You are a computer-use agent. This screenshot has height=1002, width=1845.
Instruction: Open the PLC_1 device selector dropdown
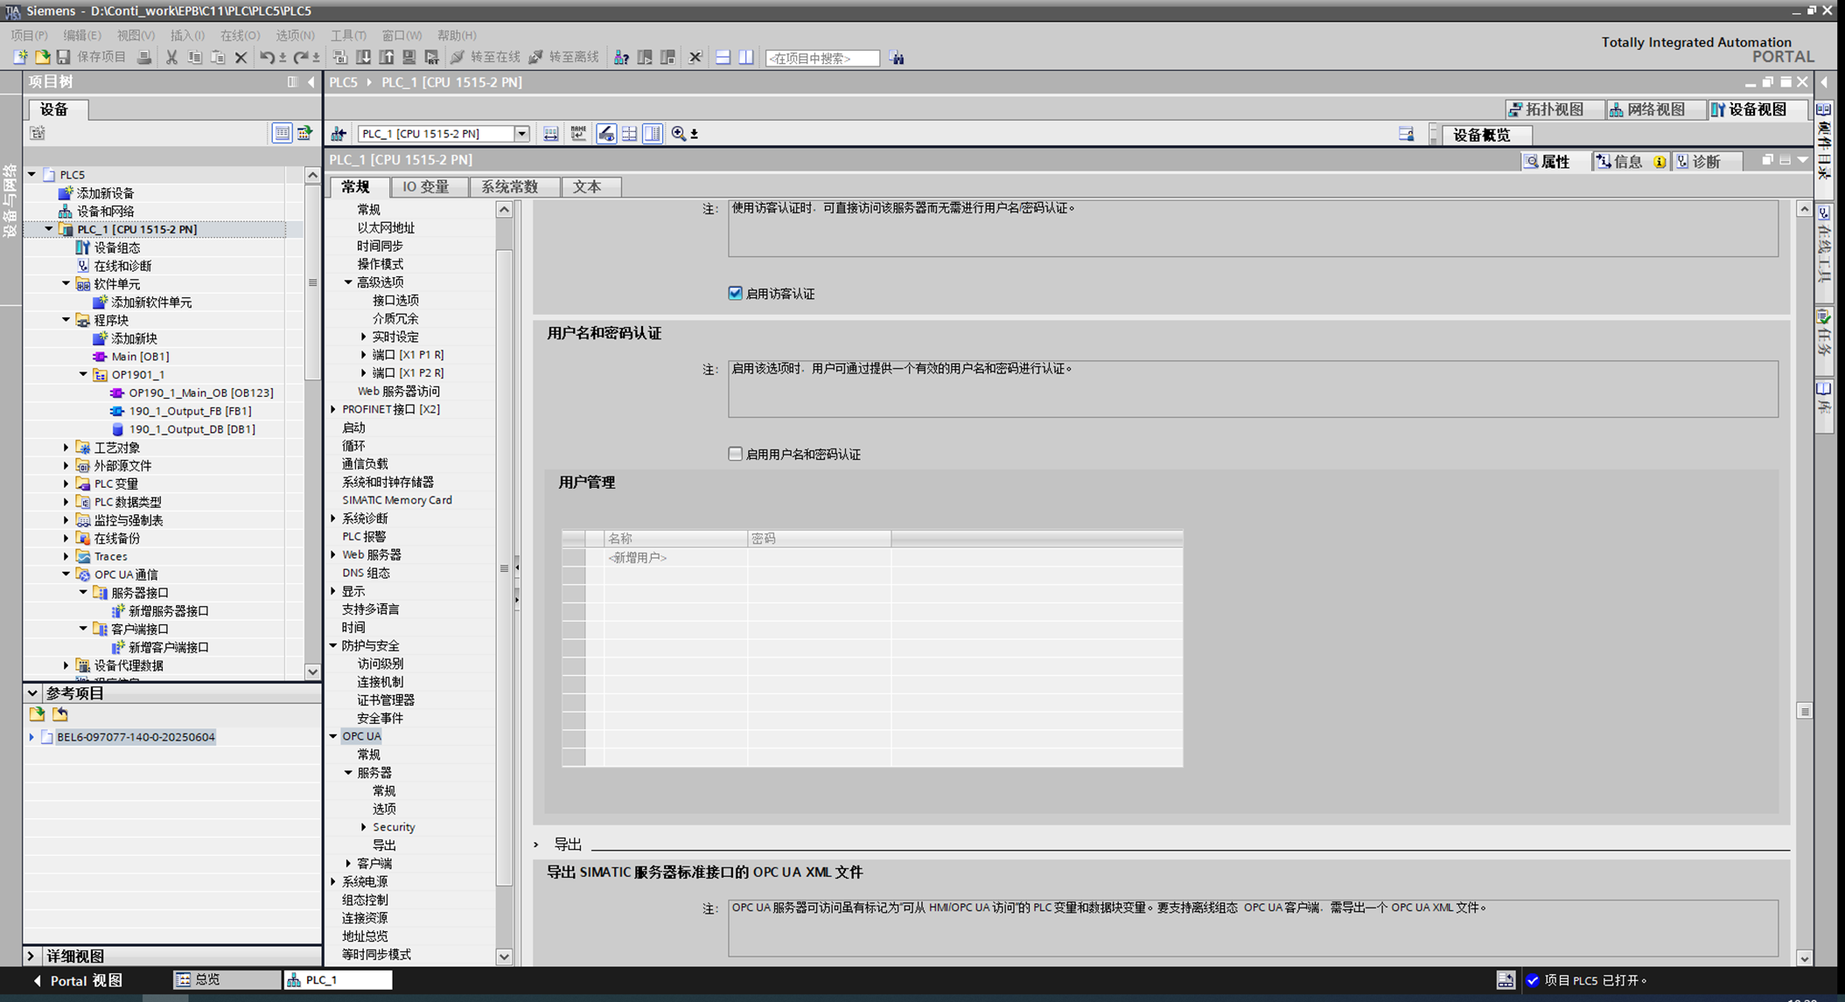coord(521,134)
